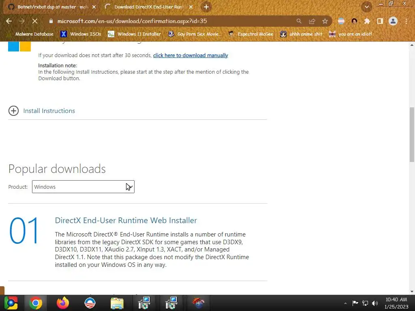Launch Firefox from the taskbar
Image resolution: width=415 pixels, height=311 pixels.
click(63, 303)
